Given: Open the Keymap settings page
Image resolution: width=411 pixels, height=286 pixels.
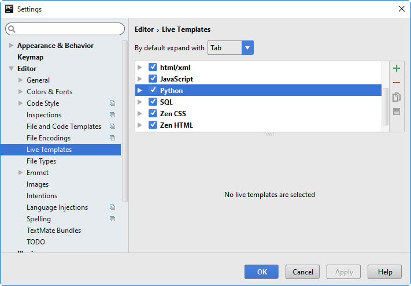Looking at the screenshot, I should 30,57.
